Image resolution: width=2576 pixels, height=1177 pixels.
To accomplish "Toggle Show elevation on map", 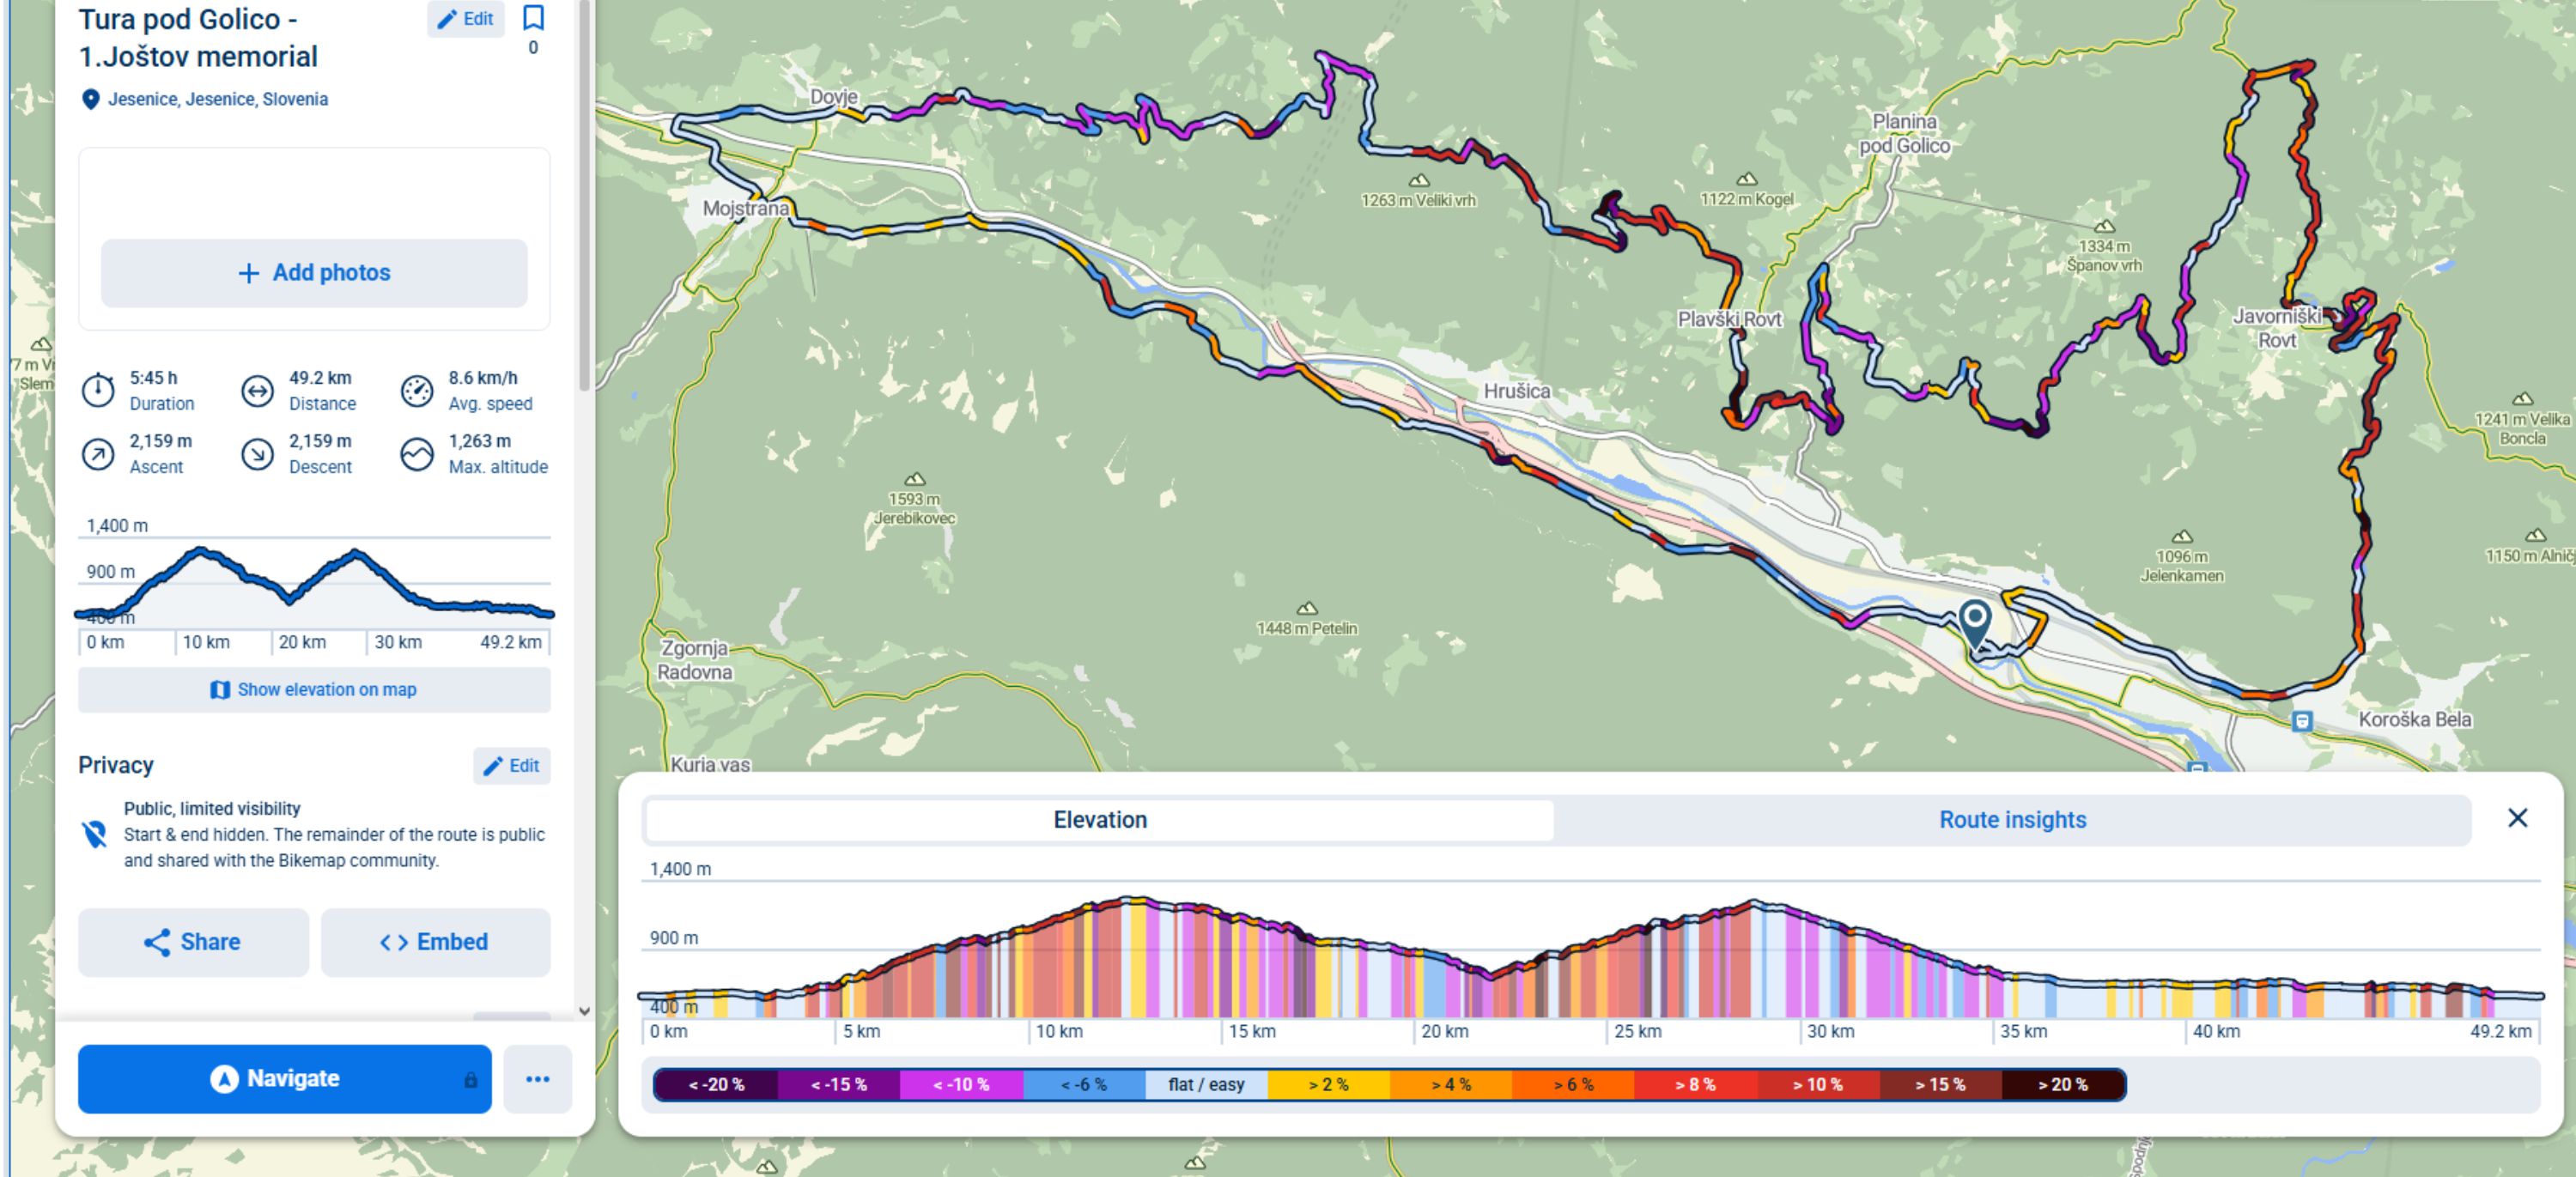I will [314, 690].
